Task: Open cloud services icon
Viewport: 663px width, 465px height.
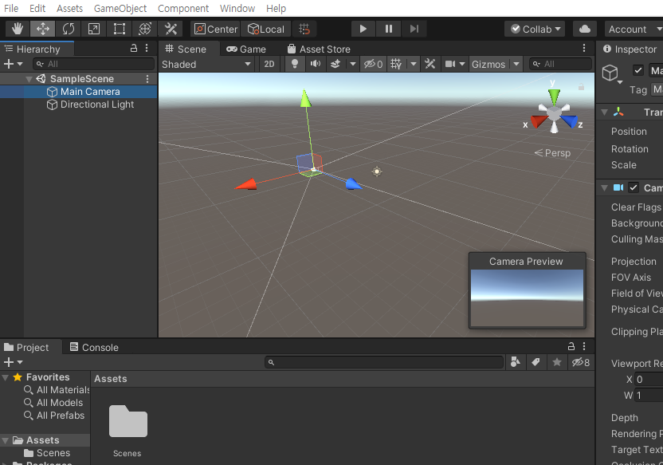Action: click(x=585, y=30)
